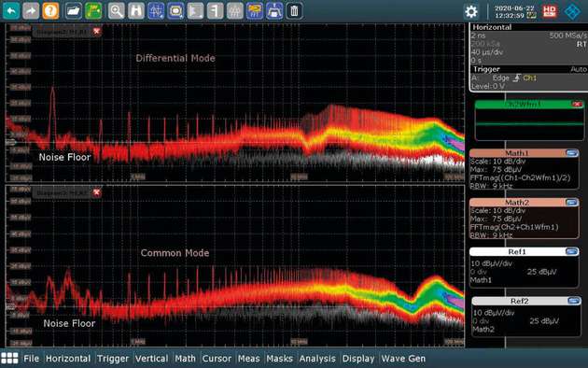Open the Trigger menu

coord(113,359)
